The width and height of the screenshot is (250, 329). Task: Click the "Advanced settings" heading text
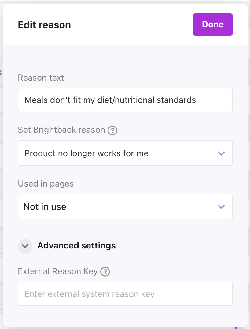[76, 246]
